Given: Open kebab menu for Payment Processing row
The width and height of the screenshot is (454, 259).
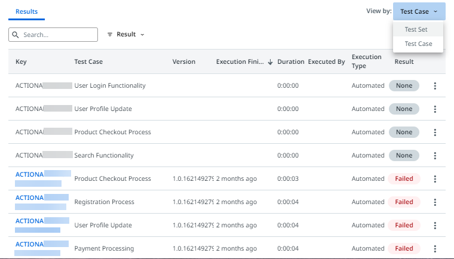Looking at the screenshot, I should [x=435, y=249].
